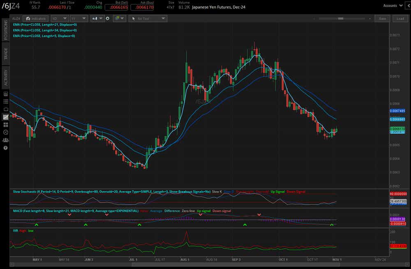Open the Activity side tab
The height and width of the screenshot is (269, 411).
[x=6, y=77]
